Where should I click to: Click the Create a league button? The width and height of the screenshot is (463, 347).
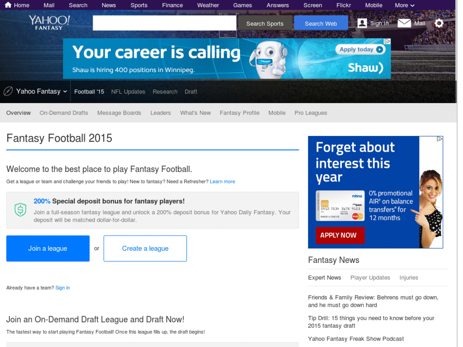(x=145, y=249)
